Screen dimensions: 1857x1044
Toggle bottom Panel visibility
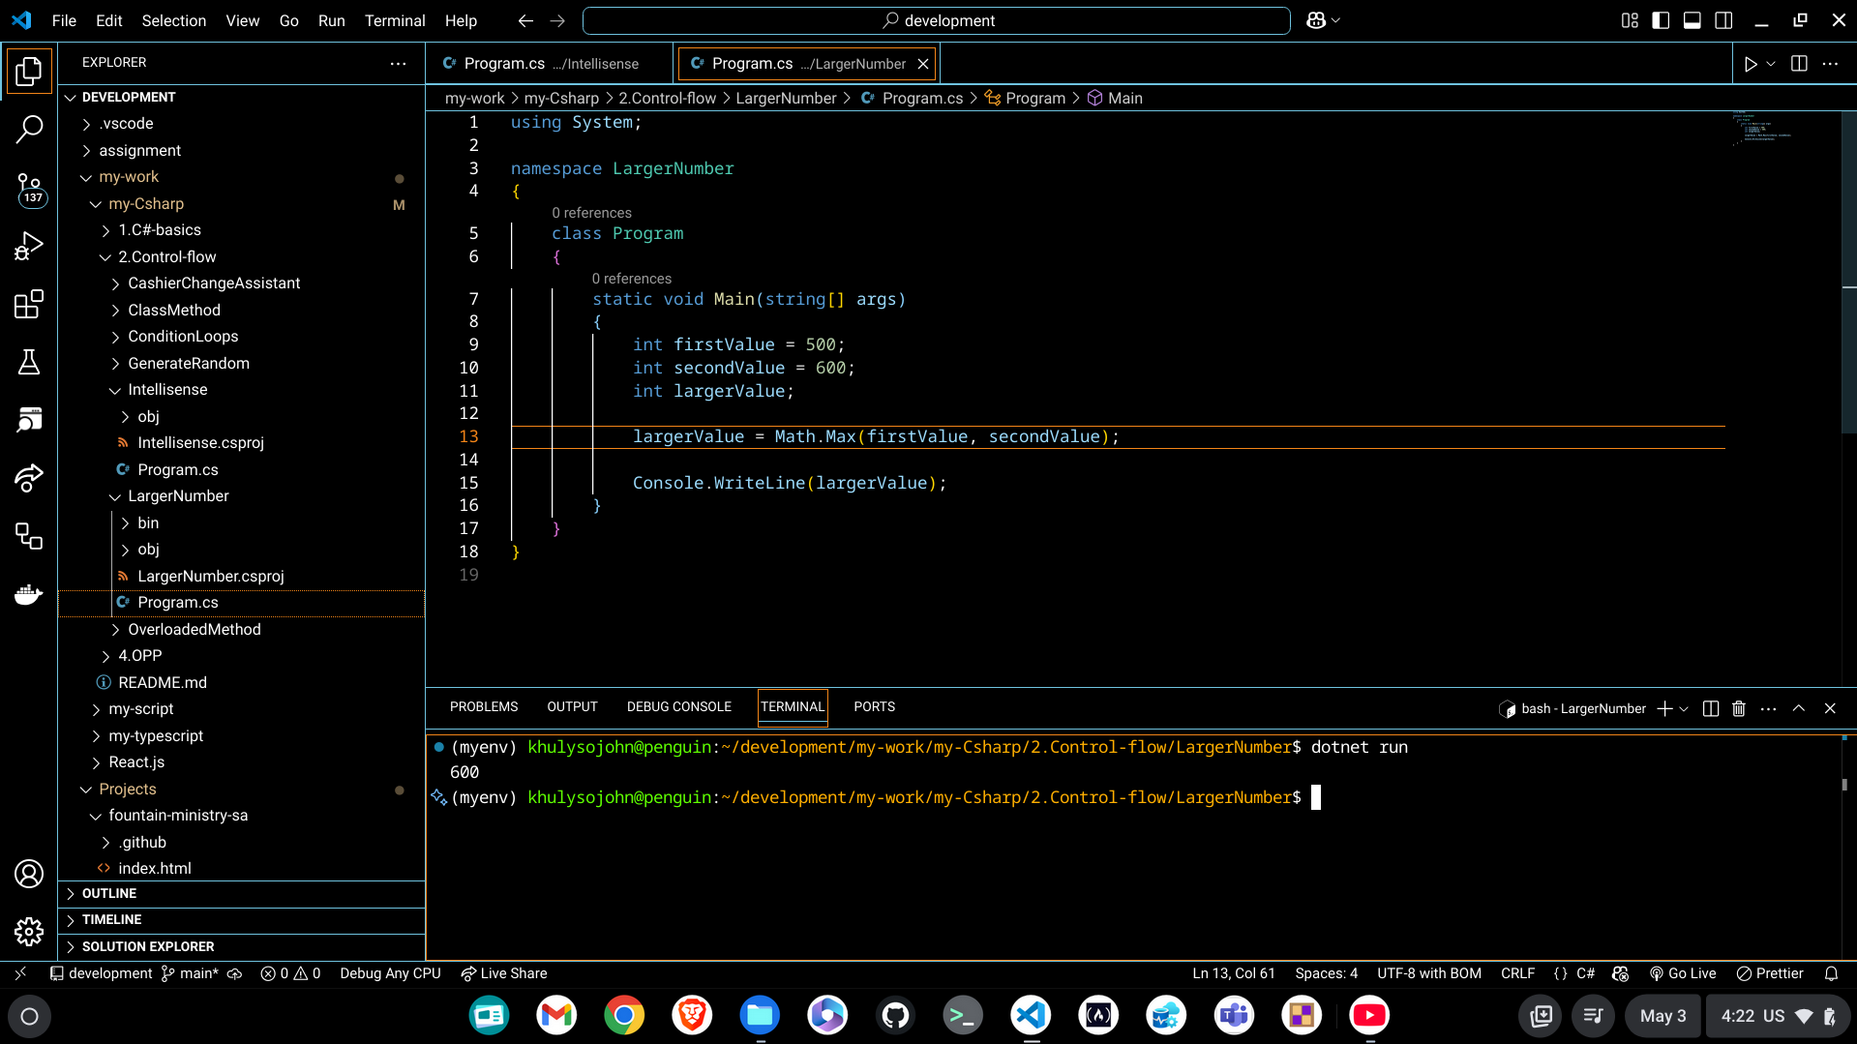point(1692,20)
